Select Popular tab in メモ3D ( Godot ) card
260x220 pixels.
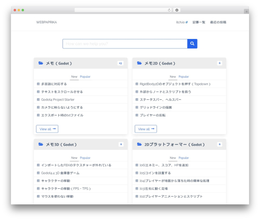click(85, 158)
